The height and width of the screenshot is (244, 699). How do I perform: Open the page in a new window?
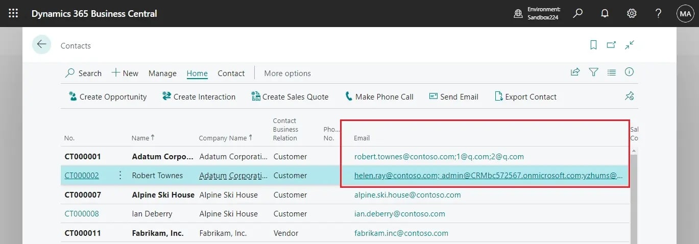(611, 45)
